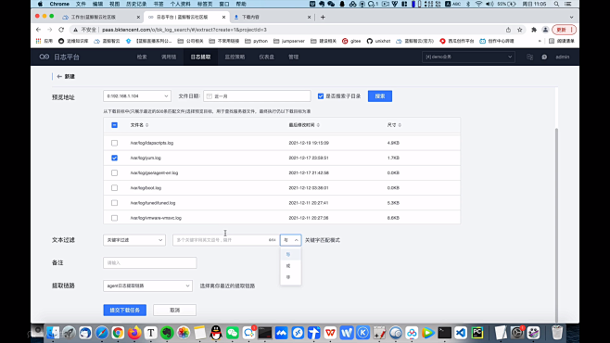Check the tuned.log file row

114,203
